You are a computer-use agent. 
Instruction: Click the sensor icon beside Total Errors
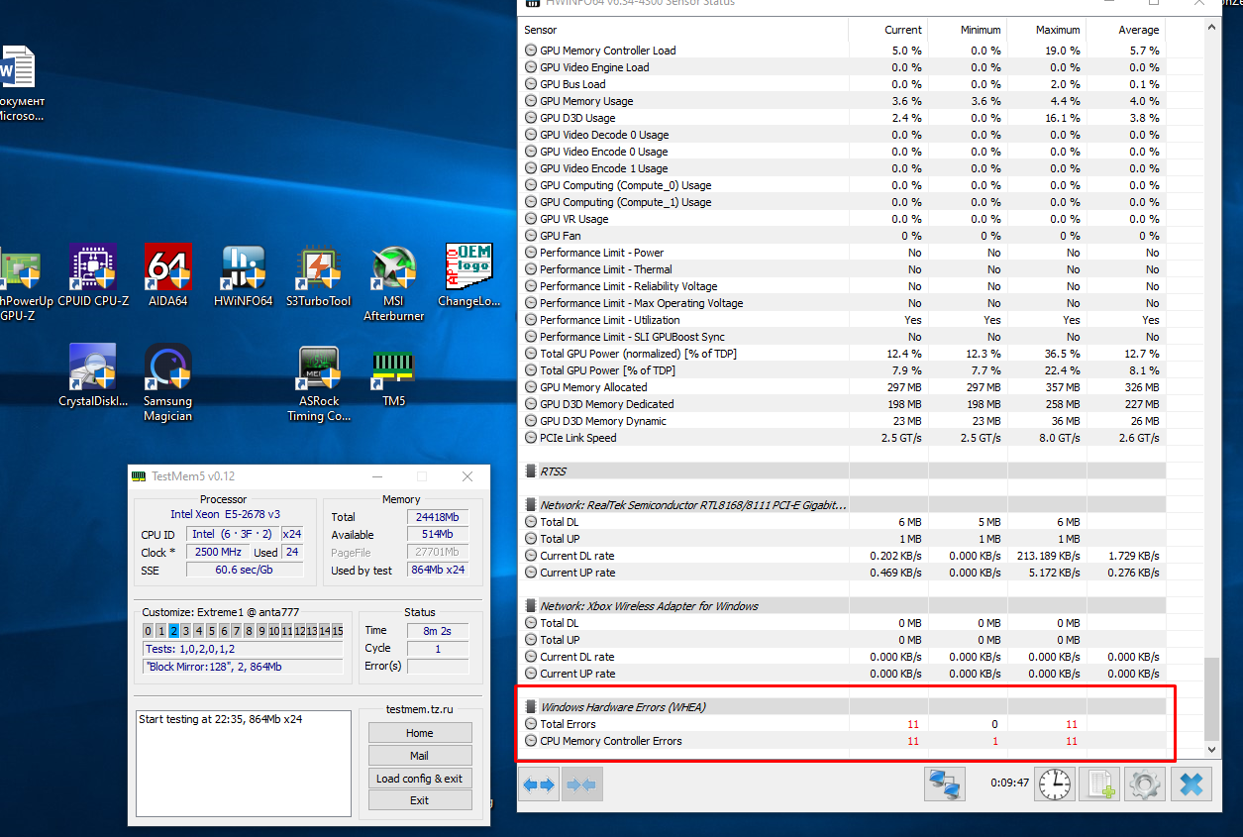(x=531, y=724)
